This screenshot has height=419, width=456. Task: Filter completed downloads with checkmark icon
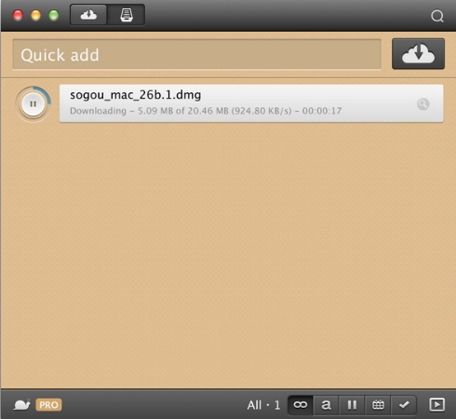point(404,405)
